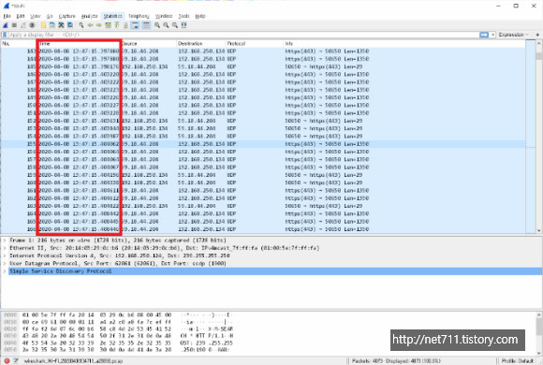Save the capture file

coord(52,25)
